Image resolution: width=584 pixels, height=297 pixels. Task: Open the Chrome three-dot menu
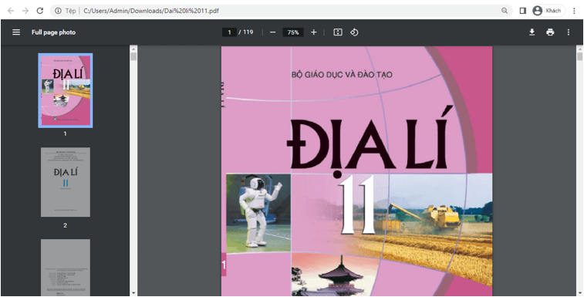coord(574,11)
